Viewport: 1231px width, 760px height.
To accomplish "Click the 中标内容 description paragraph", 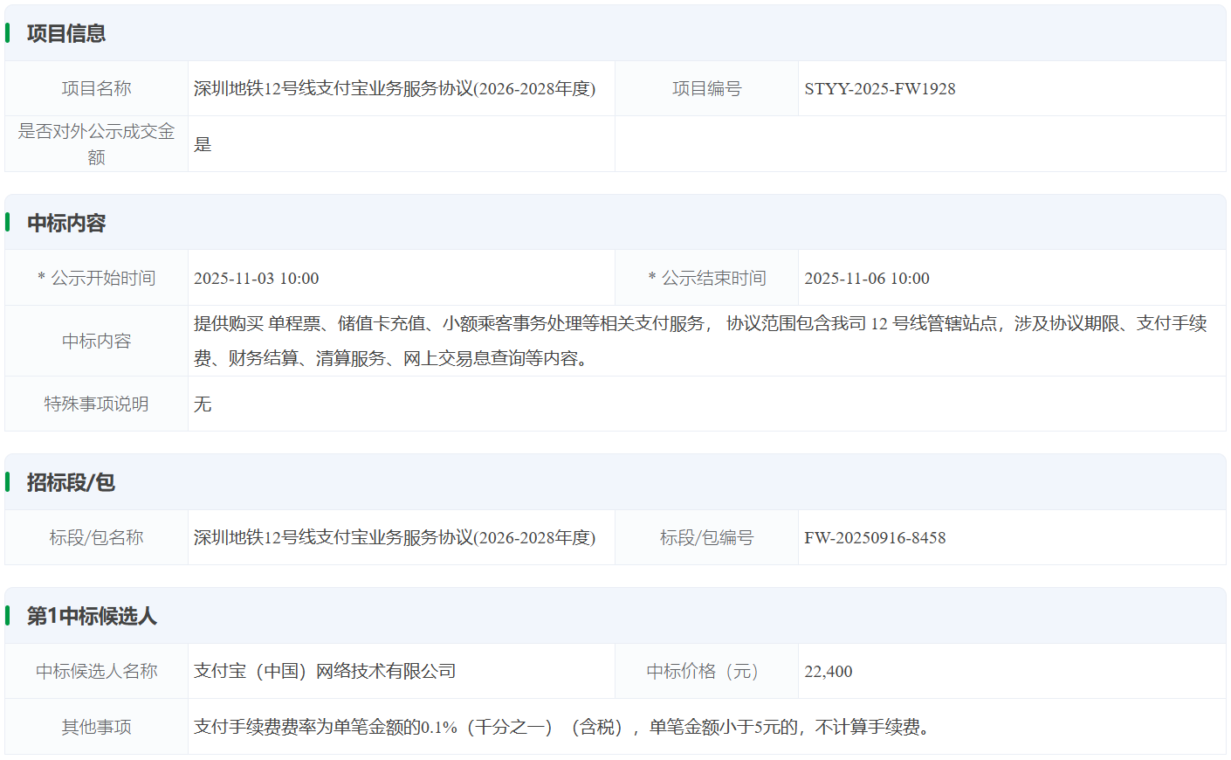I will 698,341.
